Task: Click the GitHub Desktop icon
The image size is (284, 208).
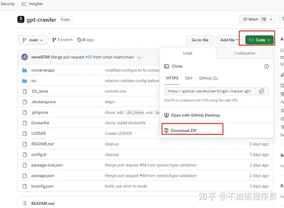Action: tap(166, 115)
